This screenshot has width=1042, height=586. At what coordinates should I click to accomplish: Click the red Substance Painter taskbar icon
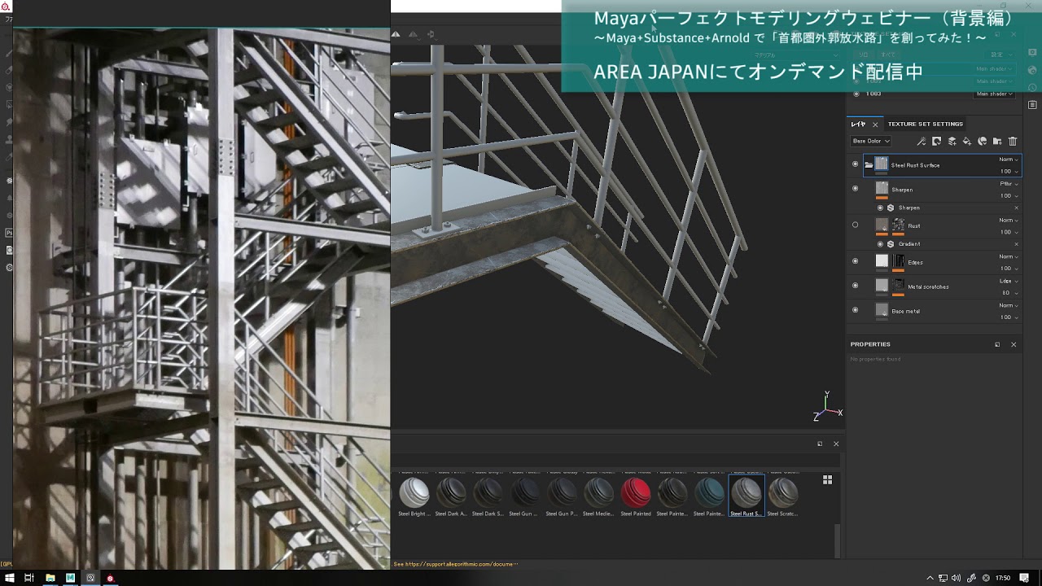click(110, 578)
